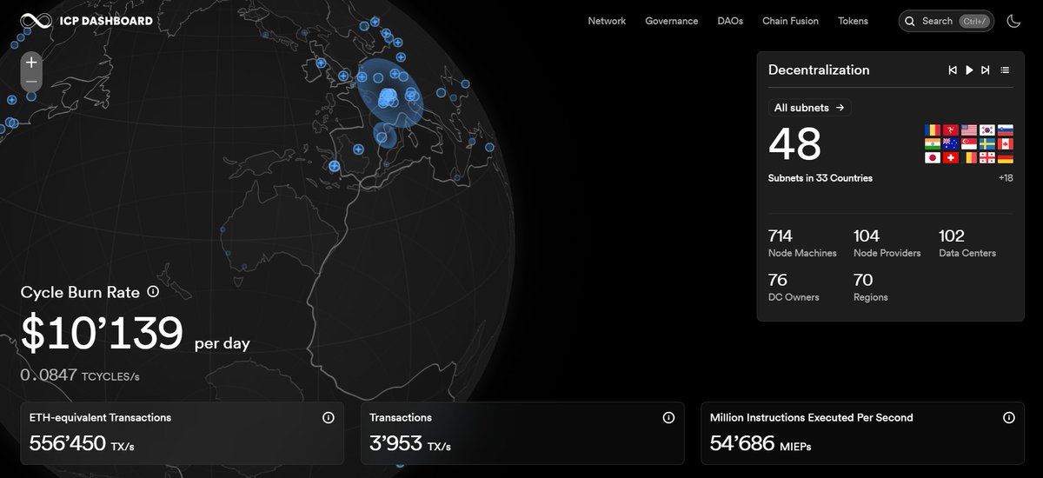Click the Singapore flag
The image size is (1043, 478).
click(x=969, y=144)
